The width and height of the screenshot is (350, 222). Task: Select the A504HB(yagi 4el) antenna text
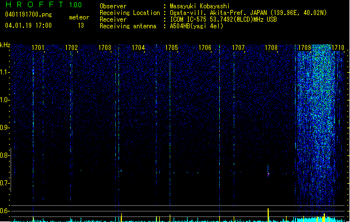(196, 26)
